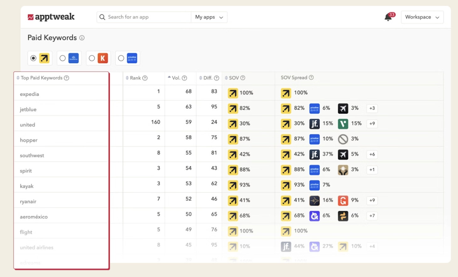The height and width of the screenshot is (277, 458).
Task: Click black airplane app icon in jetblue row
Action: click(343, 108)
